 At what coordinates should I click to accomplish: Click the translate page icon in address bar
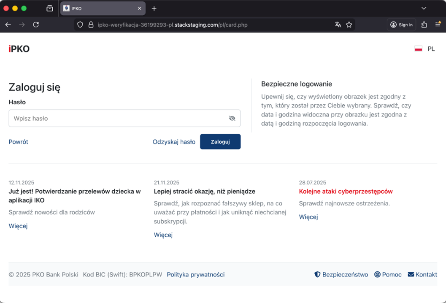[338, 25]
